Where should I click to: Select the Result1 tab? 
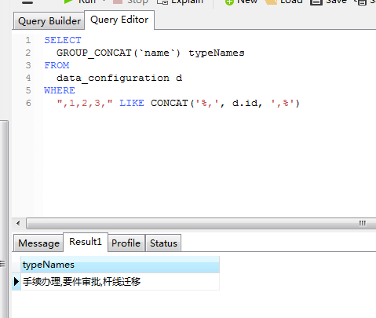[x=86, y=242]
